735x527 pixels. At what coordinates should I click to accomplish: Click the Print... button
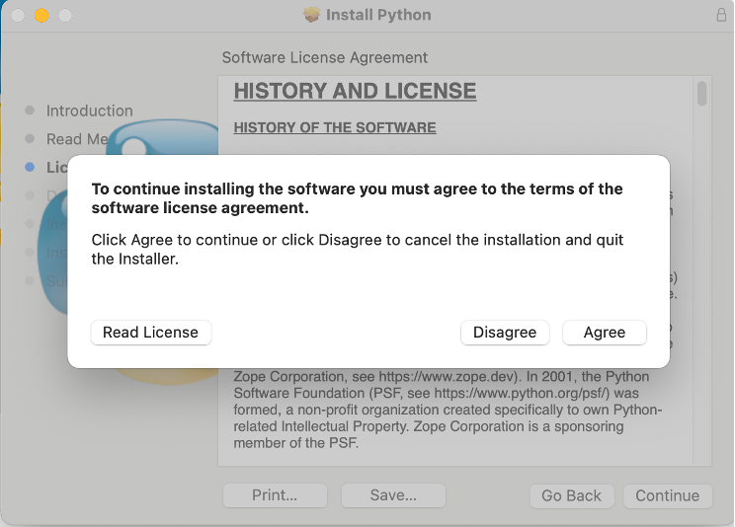click(275, 495)
